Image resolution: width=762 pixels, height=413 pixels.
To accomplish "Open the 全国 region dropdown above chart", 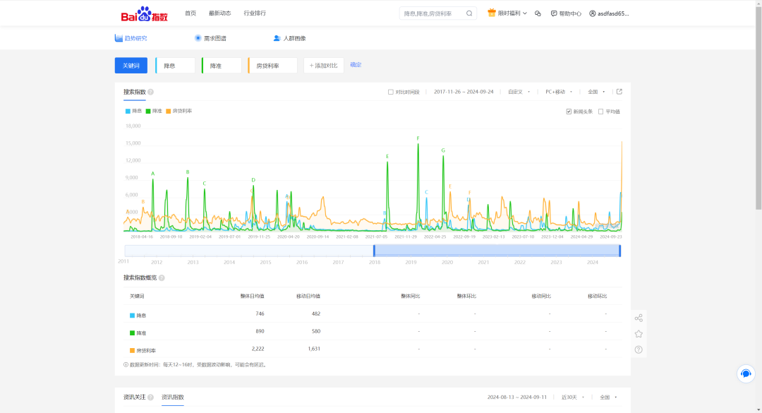I will pyautogui.click(x=596, y=92).
